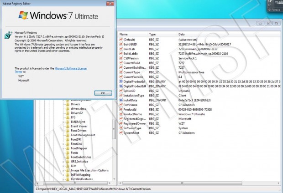Viewport: 283px width, 193px height.
Task: Click the tree pane horizontal scrollbar thumb
Action: point(75,183)
